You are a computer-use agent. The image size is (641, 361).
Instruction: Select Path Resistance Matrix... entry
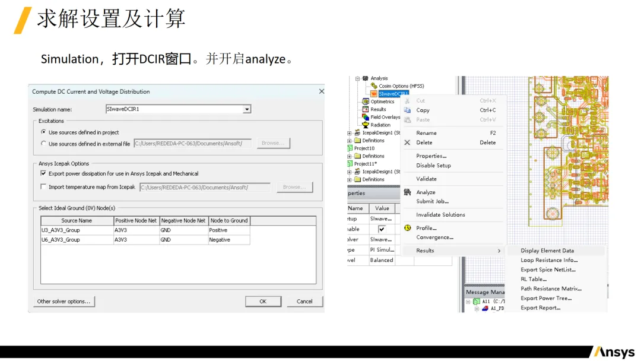pos(551,289)
